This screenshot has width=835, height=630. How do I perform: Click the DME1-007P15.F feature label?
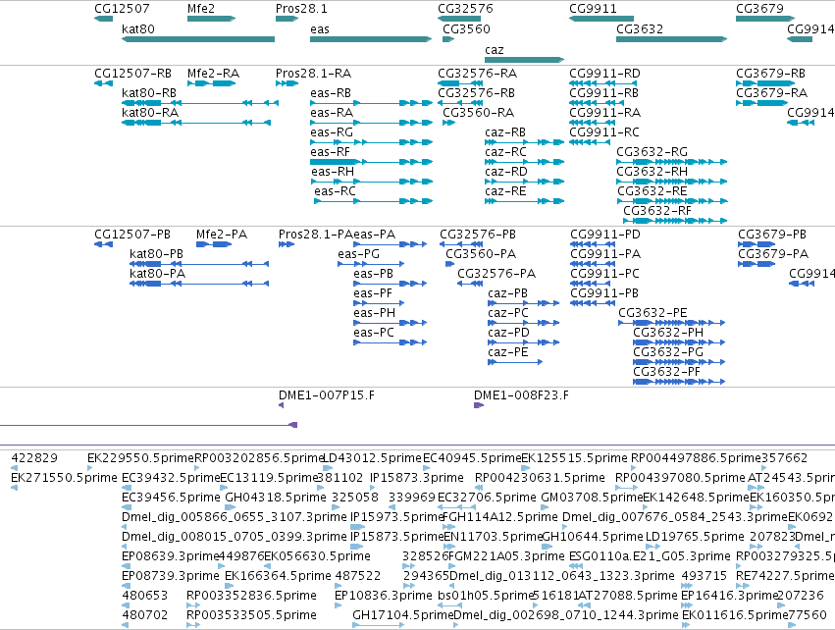327,395
